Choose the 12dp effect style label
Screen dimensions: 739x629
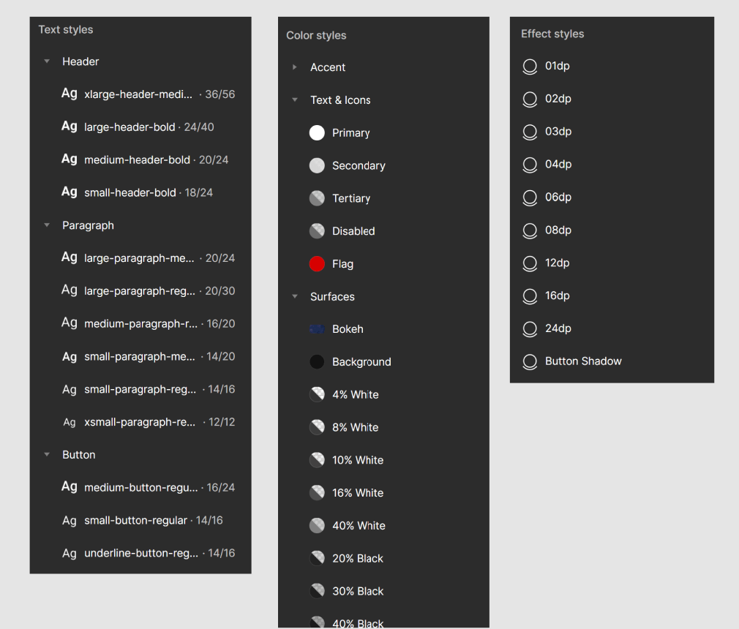coord(557,263)
